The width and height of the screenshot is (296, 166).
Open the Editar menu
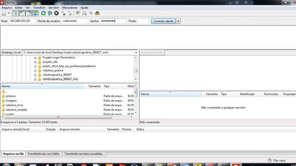(18, 8)
